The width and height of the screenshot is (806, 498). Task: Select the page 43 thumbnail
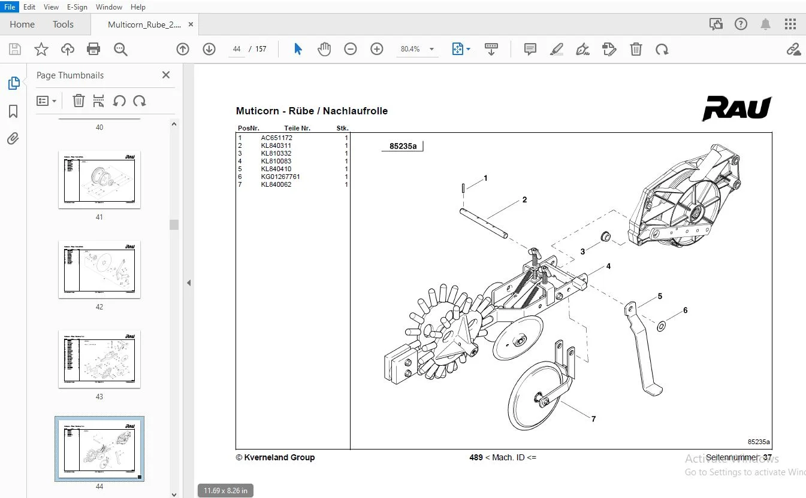click(x=99, y=359)
